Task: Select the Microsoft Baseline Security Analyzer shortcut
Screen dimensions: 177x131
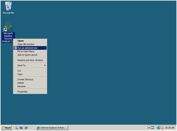Action: pos(8,32)
